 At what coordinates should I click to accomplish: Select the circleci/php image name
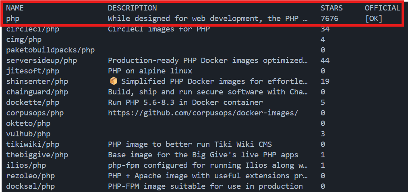[33, 29]
